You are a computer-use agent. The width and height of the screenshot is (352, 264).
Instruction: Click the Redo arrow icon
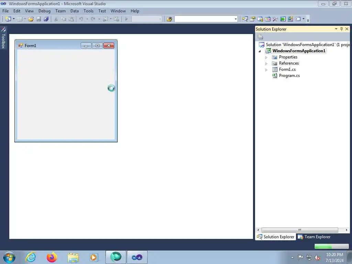[93, 19]
